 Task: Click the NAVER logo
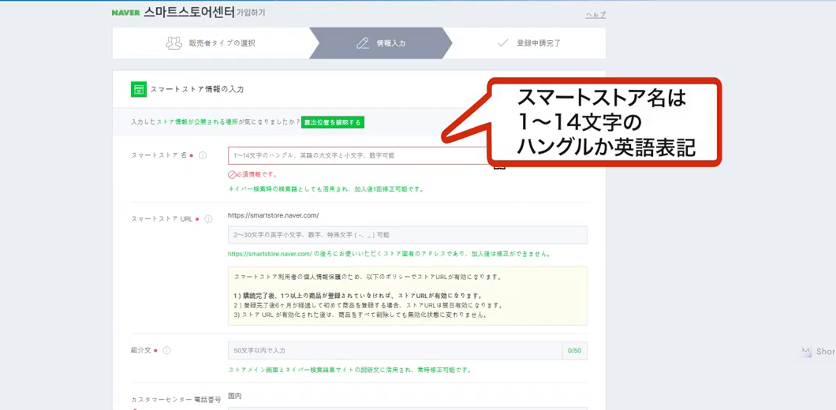point(126,13)
